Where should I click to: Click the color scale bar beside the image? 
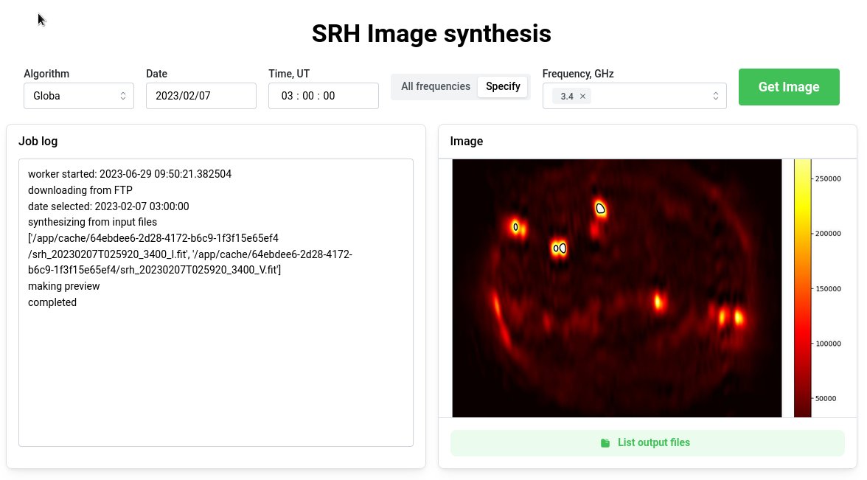pos(802,288)
